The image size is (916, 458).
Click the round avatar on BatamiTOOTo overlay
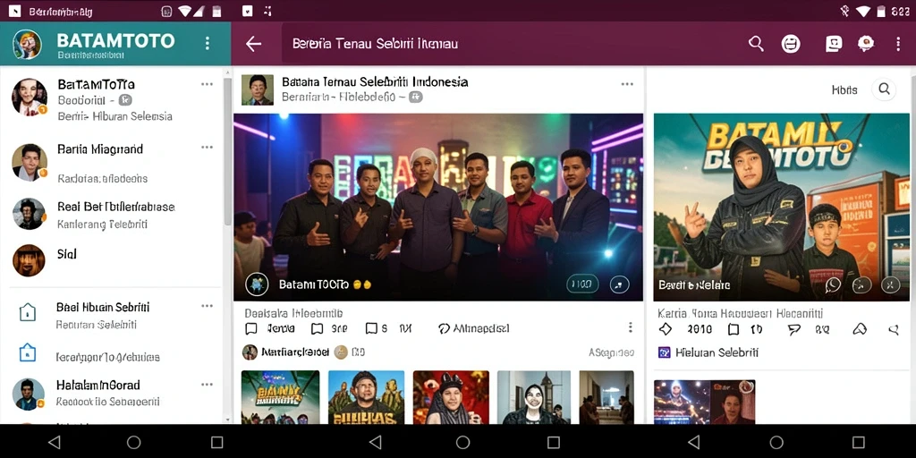tap(257, 284)
